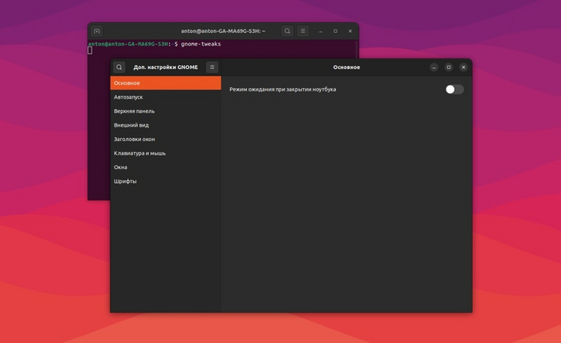Image resolution: width=561 pixels, height=343 pixels.
Task: Maximize the terminal window
Action: tap(335, 30)
